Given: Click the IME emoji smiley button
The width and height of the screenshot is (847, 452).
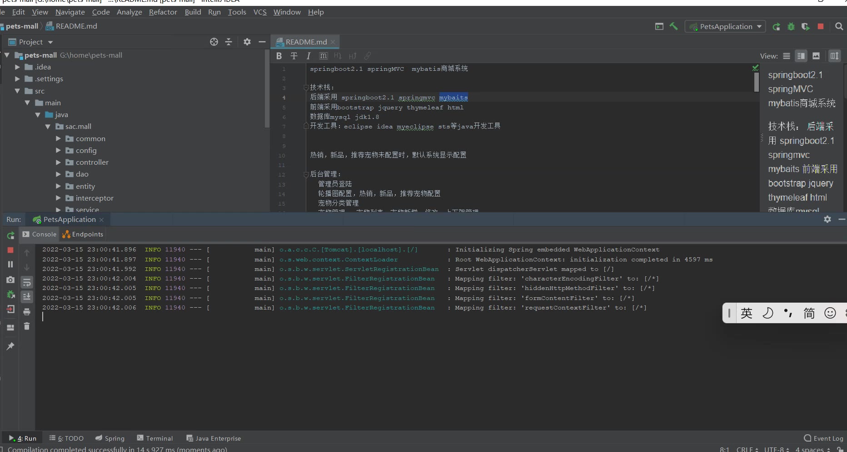Looking at the screenshot, I should [x=830, y=313].
